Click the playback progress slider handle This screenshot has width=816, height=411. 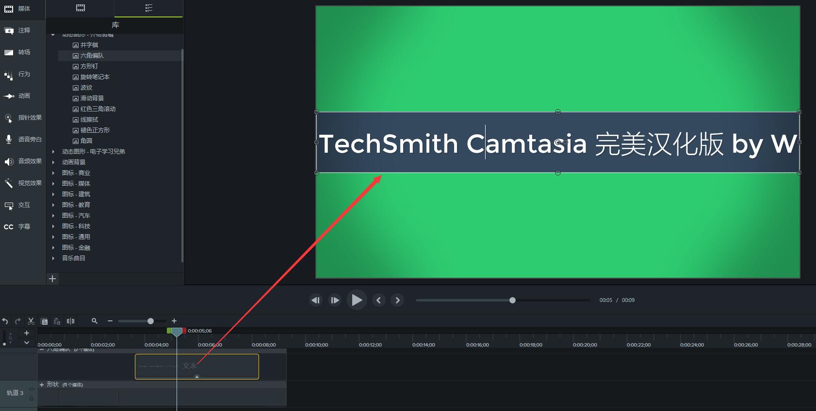pos(512,300)
